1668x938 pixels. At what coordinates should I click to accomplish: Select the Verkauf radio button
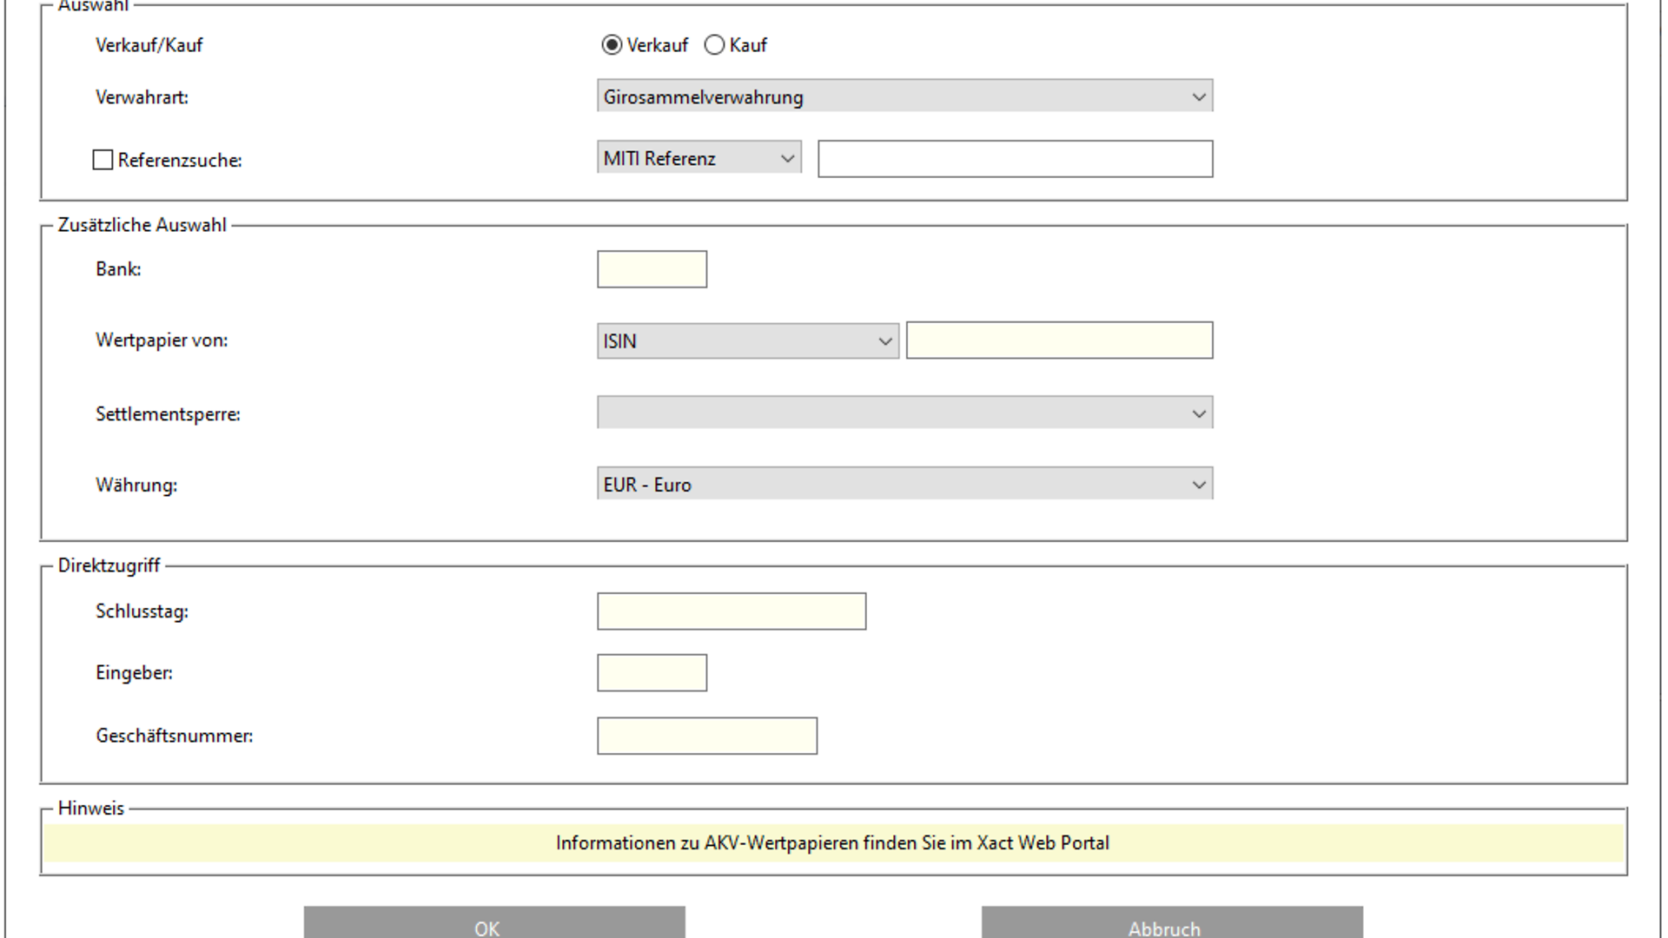click(x=612, y=45)
